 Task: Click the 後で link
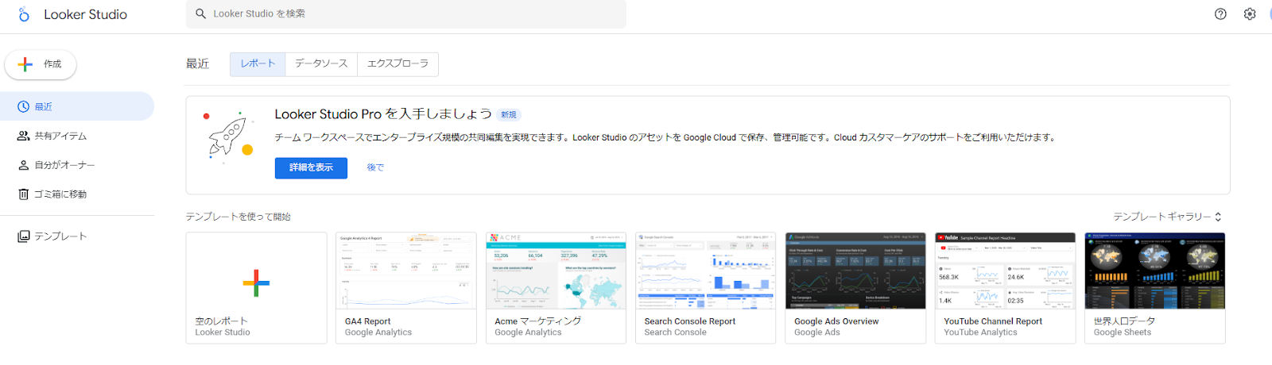point(375,167)
